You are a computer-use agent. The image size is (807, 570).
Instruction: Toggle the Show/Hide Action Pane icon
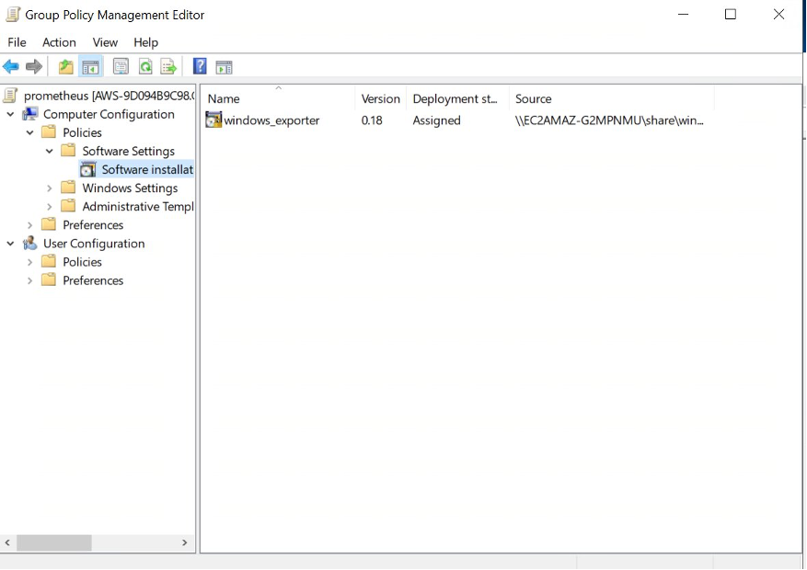click(225, 65)
